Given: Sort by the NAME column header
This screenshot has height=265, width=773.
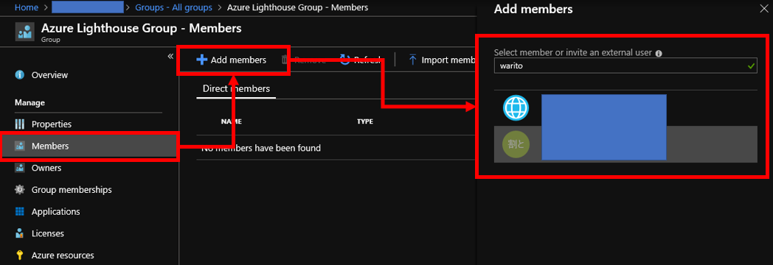Looking at the screenshot, I should coord(231,121).
